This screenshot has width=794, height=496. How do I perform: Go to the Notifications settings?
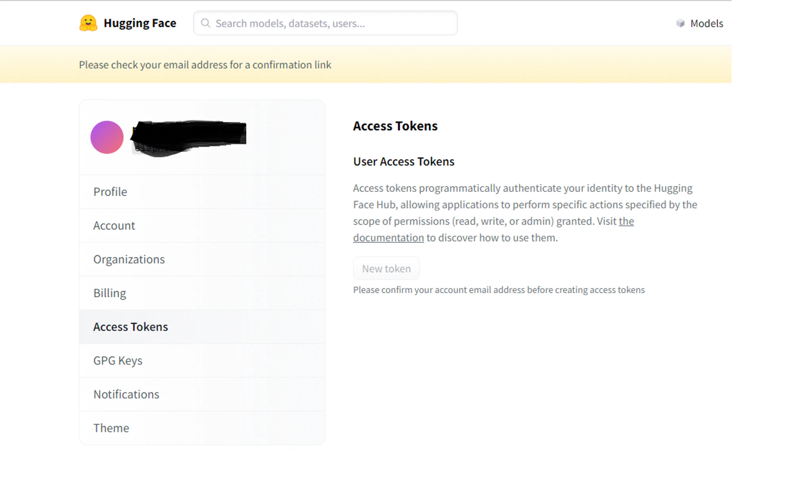tap(202, 394)
